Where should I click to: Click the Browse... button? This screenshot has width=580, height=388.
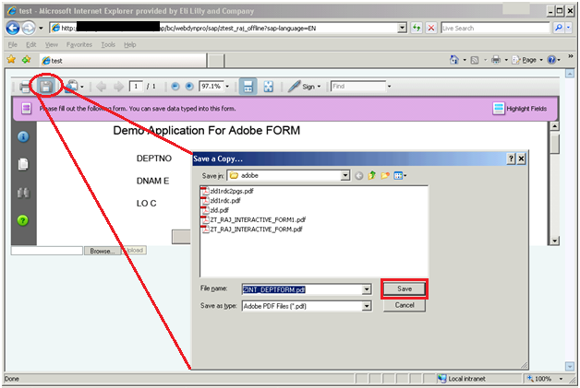[103, 251]
